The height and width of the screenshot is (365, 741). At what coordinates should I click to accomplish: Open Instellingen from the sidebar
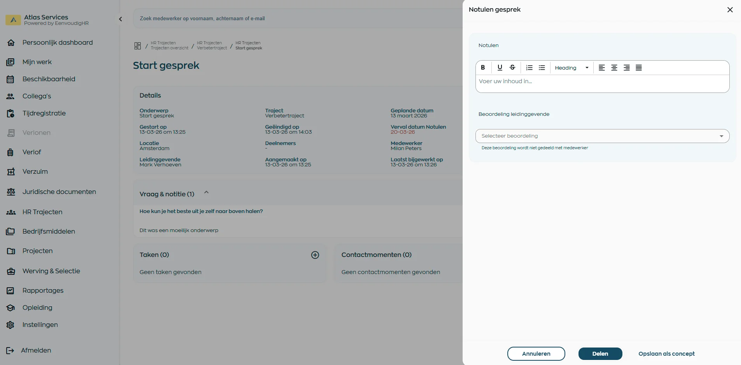point(40,325)
